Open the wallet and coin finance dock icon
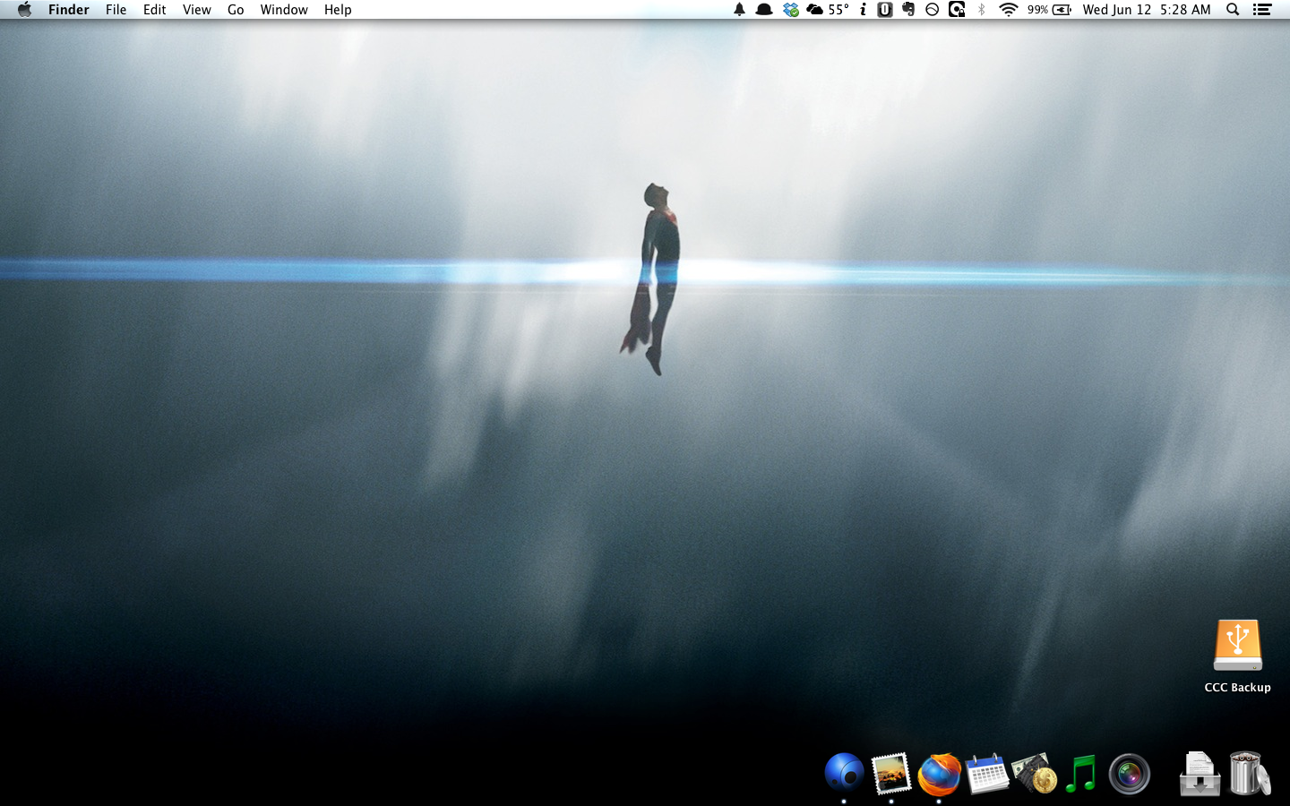1290x806 pixels. point(1035,774)
